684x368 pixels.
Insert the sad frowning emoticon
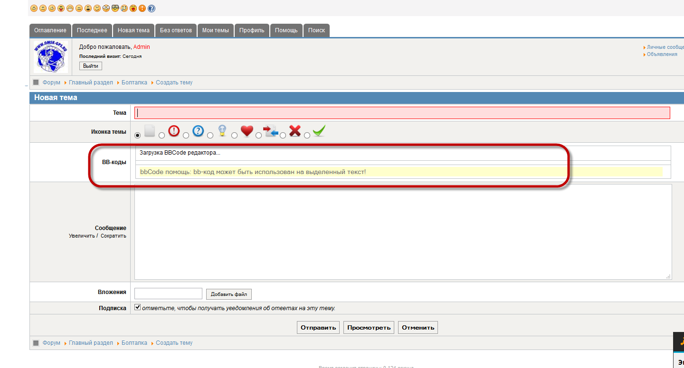pyautogui.click(x=43, y=9)
